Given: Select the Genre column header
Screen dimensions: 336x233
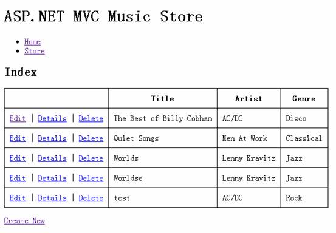Looking at the screenshot, I should click(304, 98).
